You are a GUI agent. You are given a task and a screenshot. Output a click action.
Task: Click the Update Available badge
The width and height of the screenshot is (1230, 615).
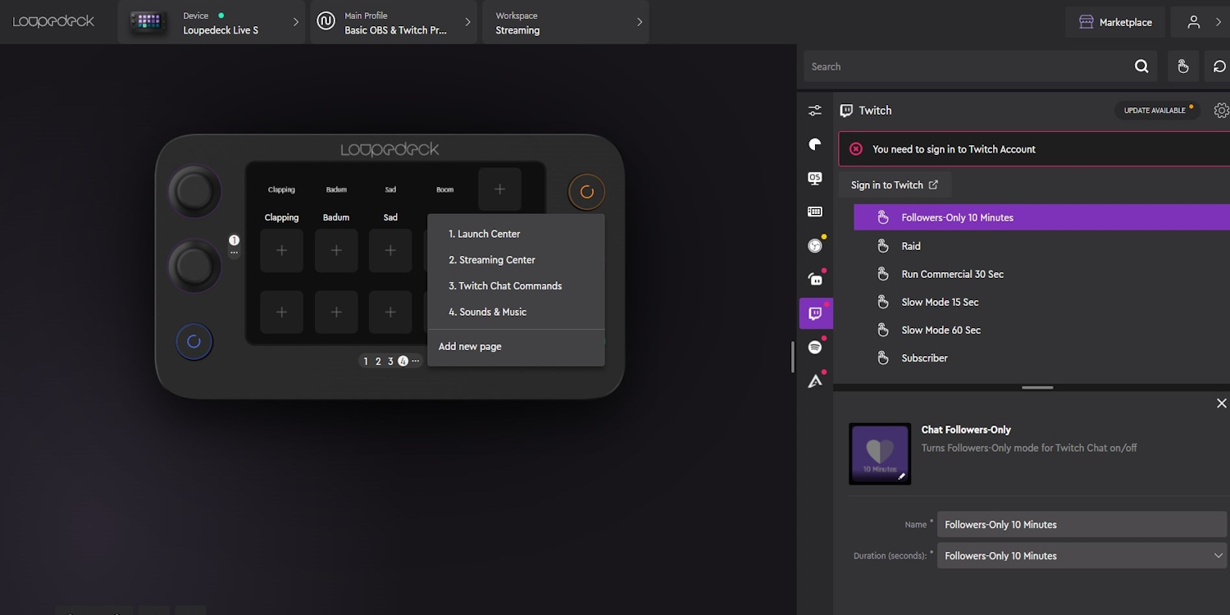pos(1157,111)
